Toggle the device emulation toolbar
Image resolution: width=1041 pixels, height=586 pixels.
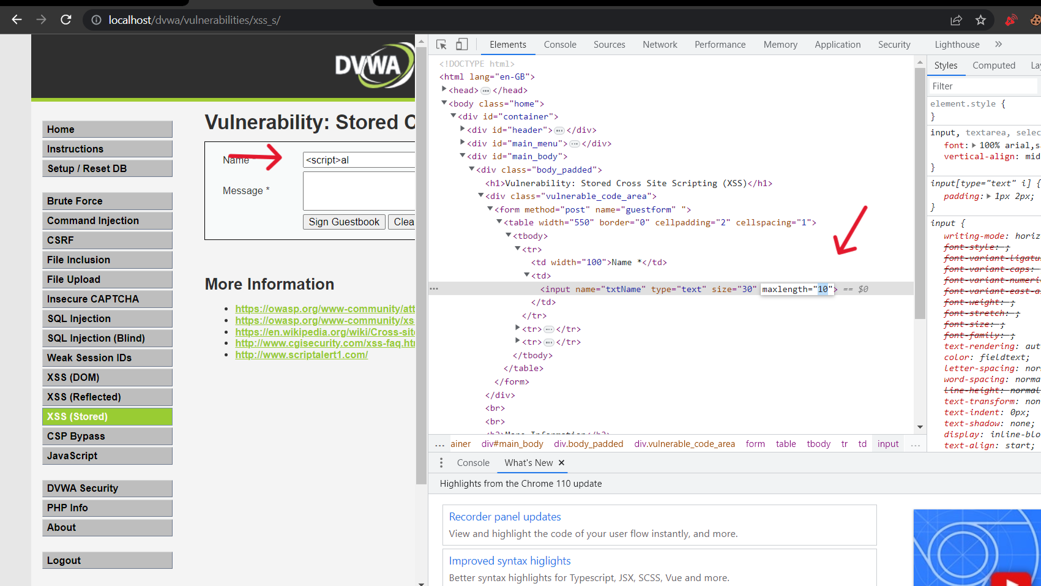point(461,44)
